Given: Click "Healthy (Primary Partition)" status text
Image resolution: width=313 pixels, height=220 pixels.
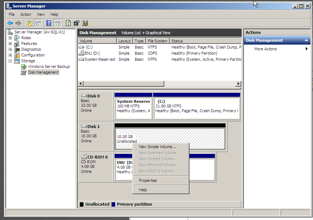Looking at the screenshot, I should (x=194, y=53).
